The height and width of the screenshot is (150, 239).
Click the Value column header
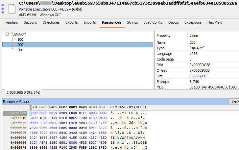(x=194, y=36)
